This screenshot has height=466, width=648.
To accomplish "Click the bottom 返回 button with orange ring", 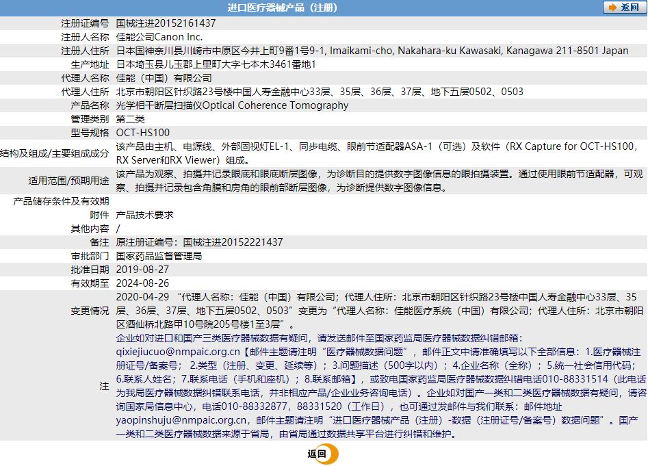I will [x=322, y=454].
